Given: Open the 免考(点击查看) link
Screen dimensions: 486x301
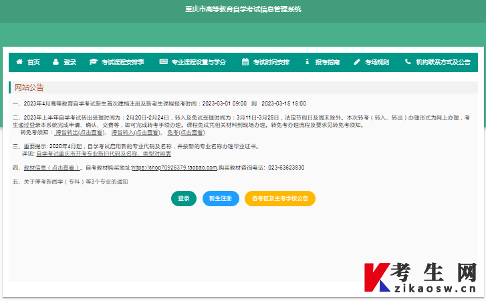Looking at the screenshot, I should click(186, 132).
